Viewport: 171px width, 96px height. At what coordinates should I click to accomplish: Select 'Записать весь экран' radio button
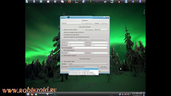click(62, 30)
